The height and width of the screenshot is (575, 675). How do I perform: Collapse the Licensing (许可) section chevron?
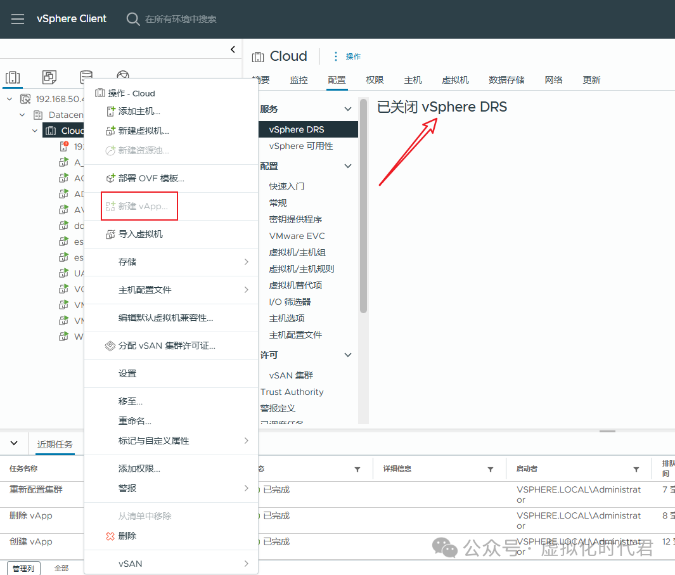pos(348,355)
